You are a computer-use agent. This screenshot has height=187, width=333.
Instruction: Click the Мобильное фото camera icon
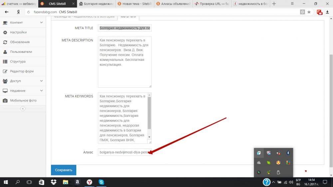click(x=5, y=101)
